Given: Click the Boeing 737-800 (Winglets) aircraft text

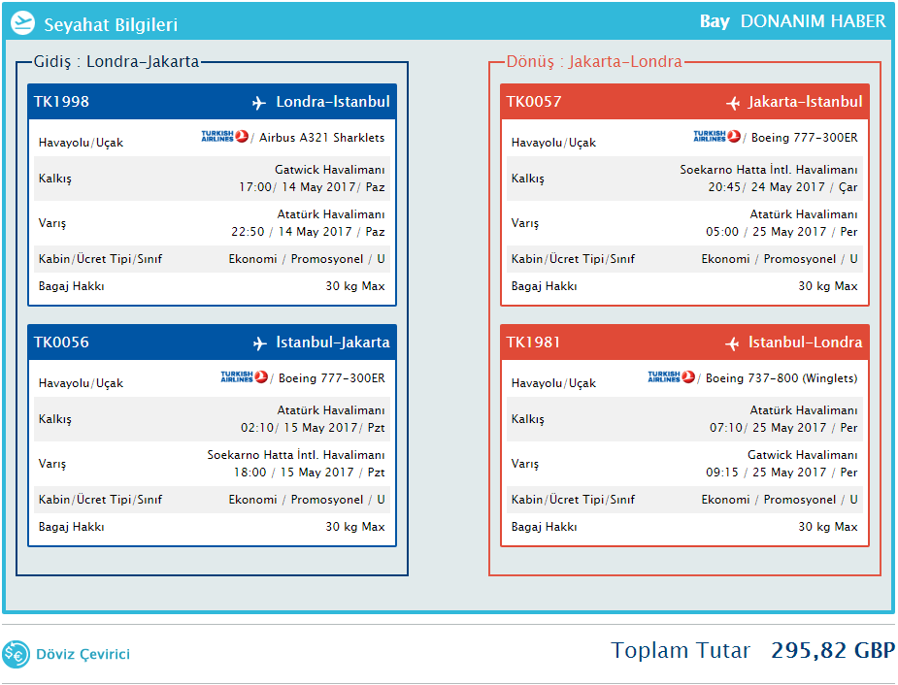Looking at the screenshot, I should pyautogui.click(x=782, y=378).
